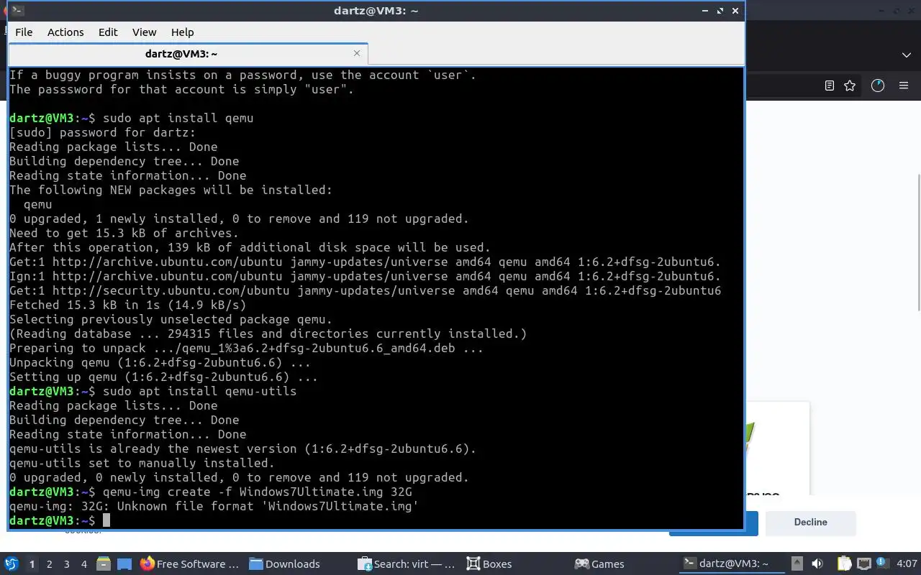Switch to workspace 3
The height and width of the screenshot is (575, 921).
click(x=67, y=564)
